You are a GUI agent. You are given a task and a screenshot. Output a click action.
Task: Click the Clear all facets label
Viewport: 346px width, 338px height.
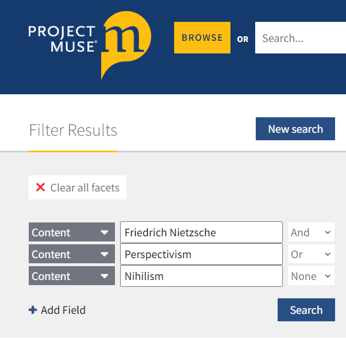(84, 187)
